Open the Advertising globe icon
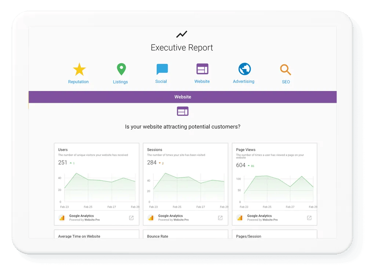 point(244,69)
